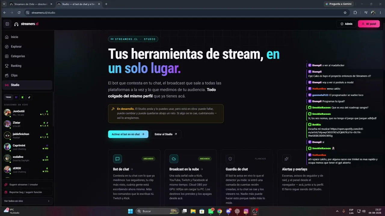Open the Bot de chat card title link
This screenshot has height=216, width=385.
123,169
